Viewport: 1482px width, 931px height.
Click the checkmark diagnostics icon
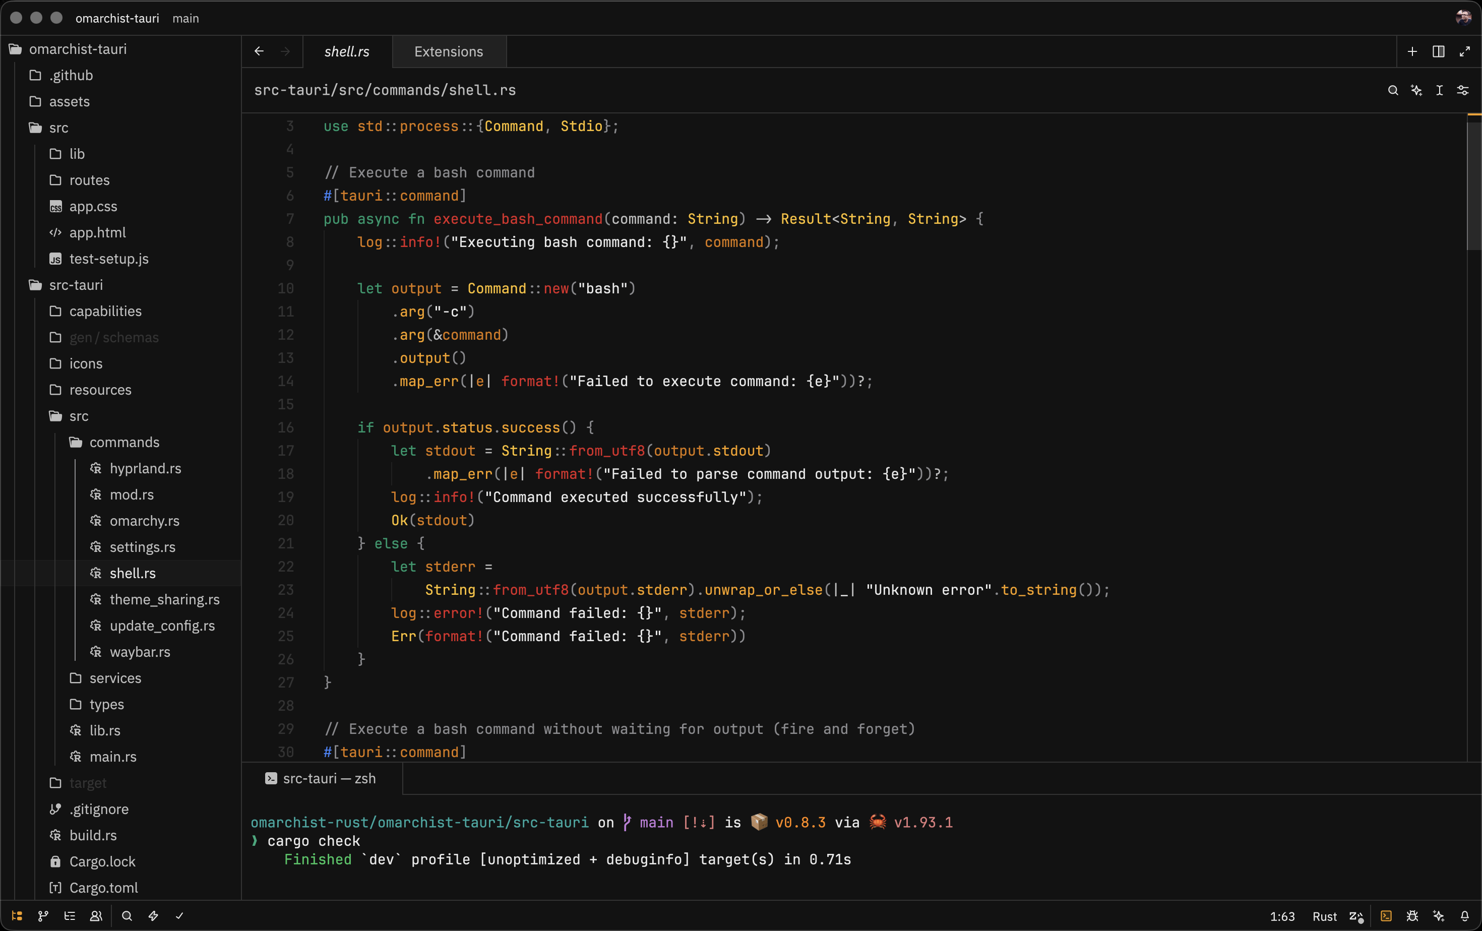click(180, 915)
